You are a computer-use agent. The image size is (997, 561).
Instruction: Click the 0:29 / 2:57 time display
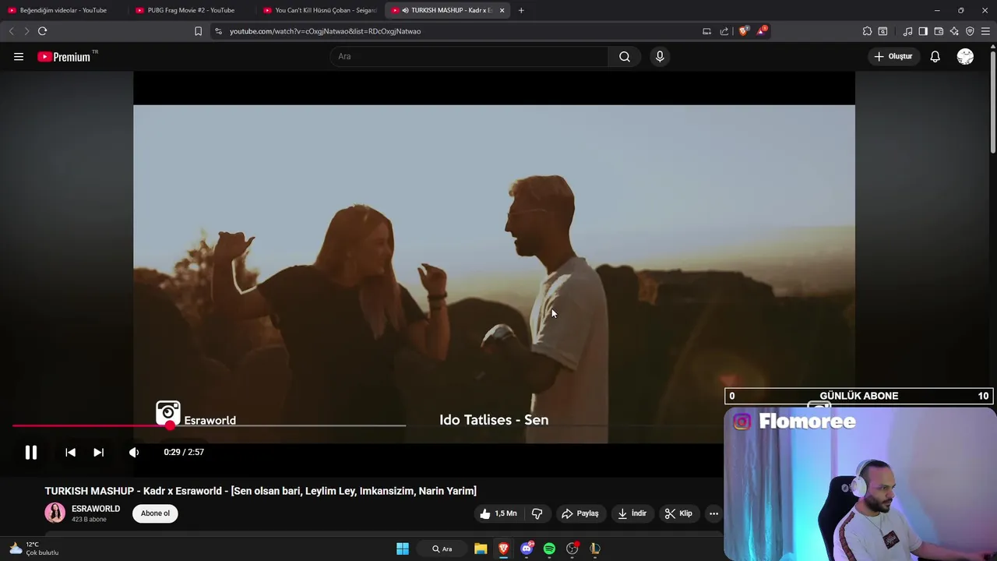184,453
